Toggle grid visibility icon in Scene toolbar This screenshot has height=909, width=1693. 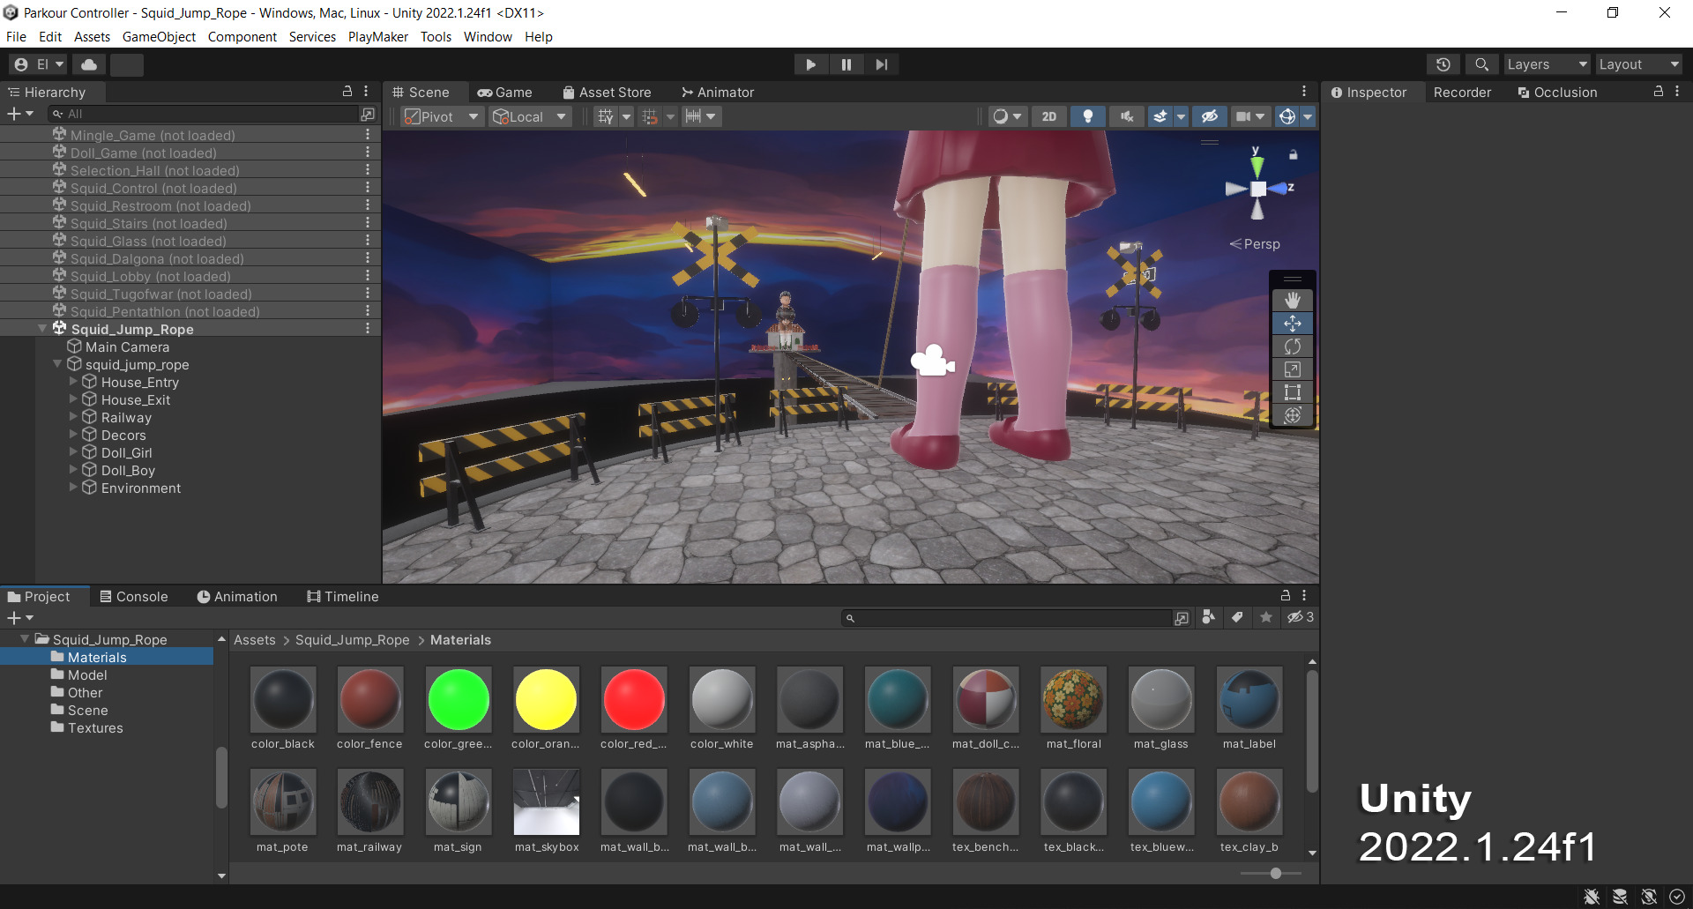[605, 116]
